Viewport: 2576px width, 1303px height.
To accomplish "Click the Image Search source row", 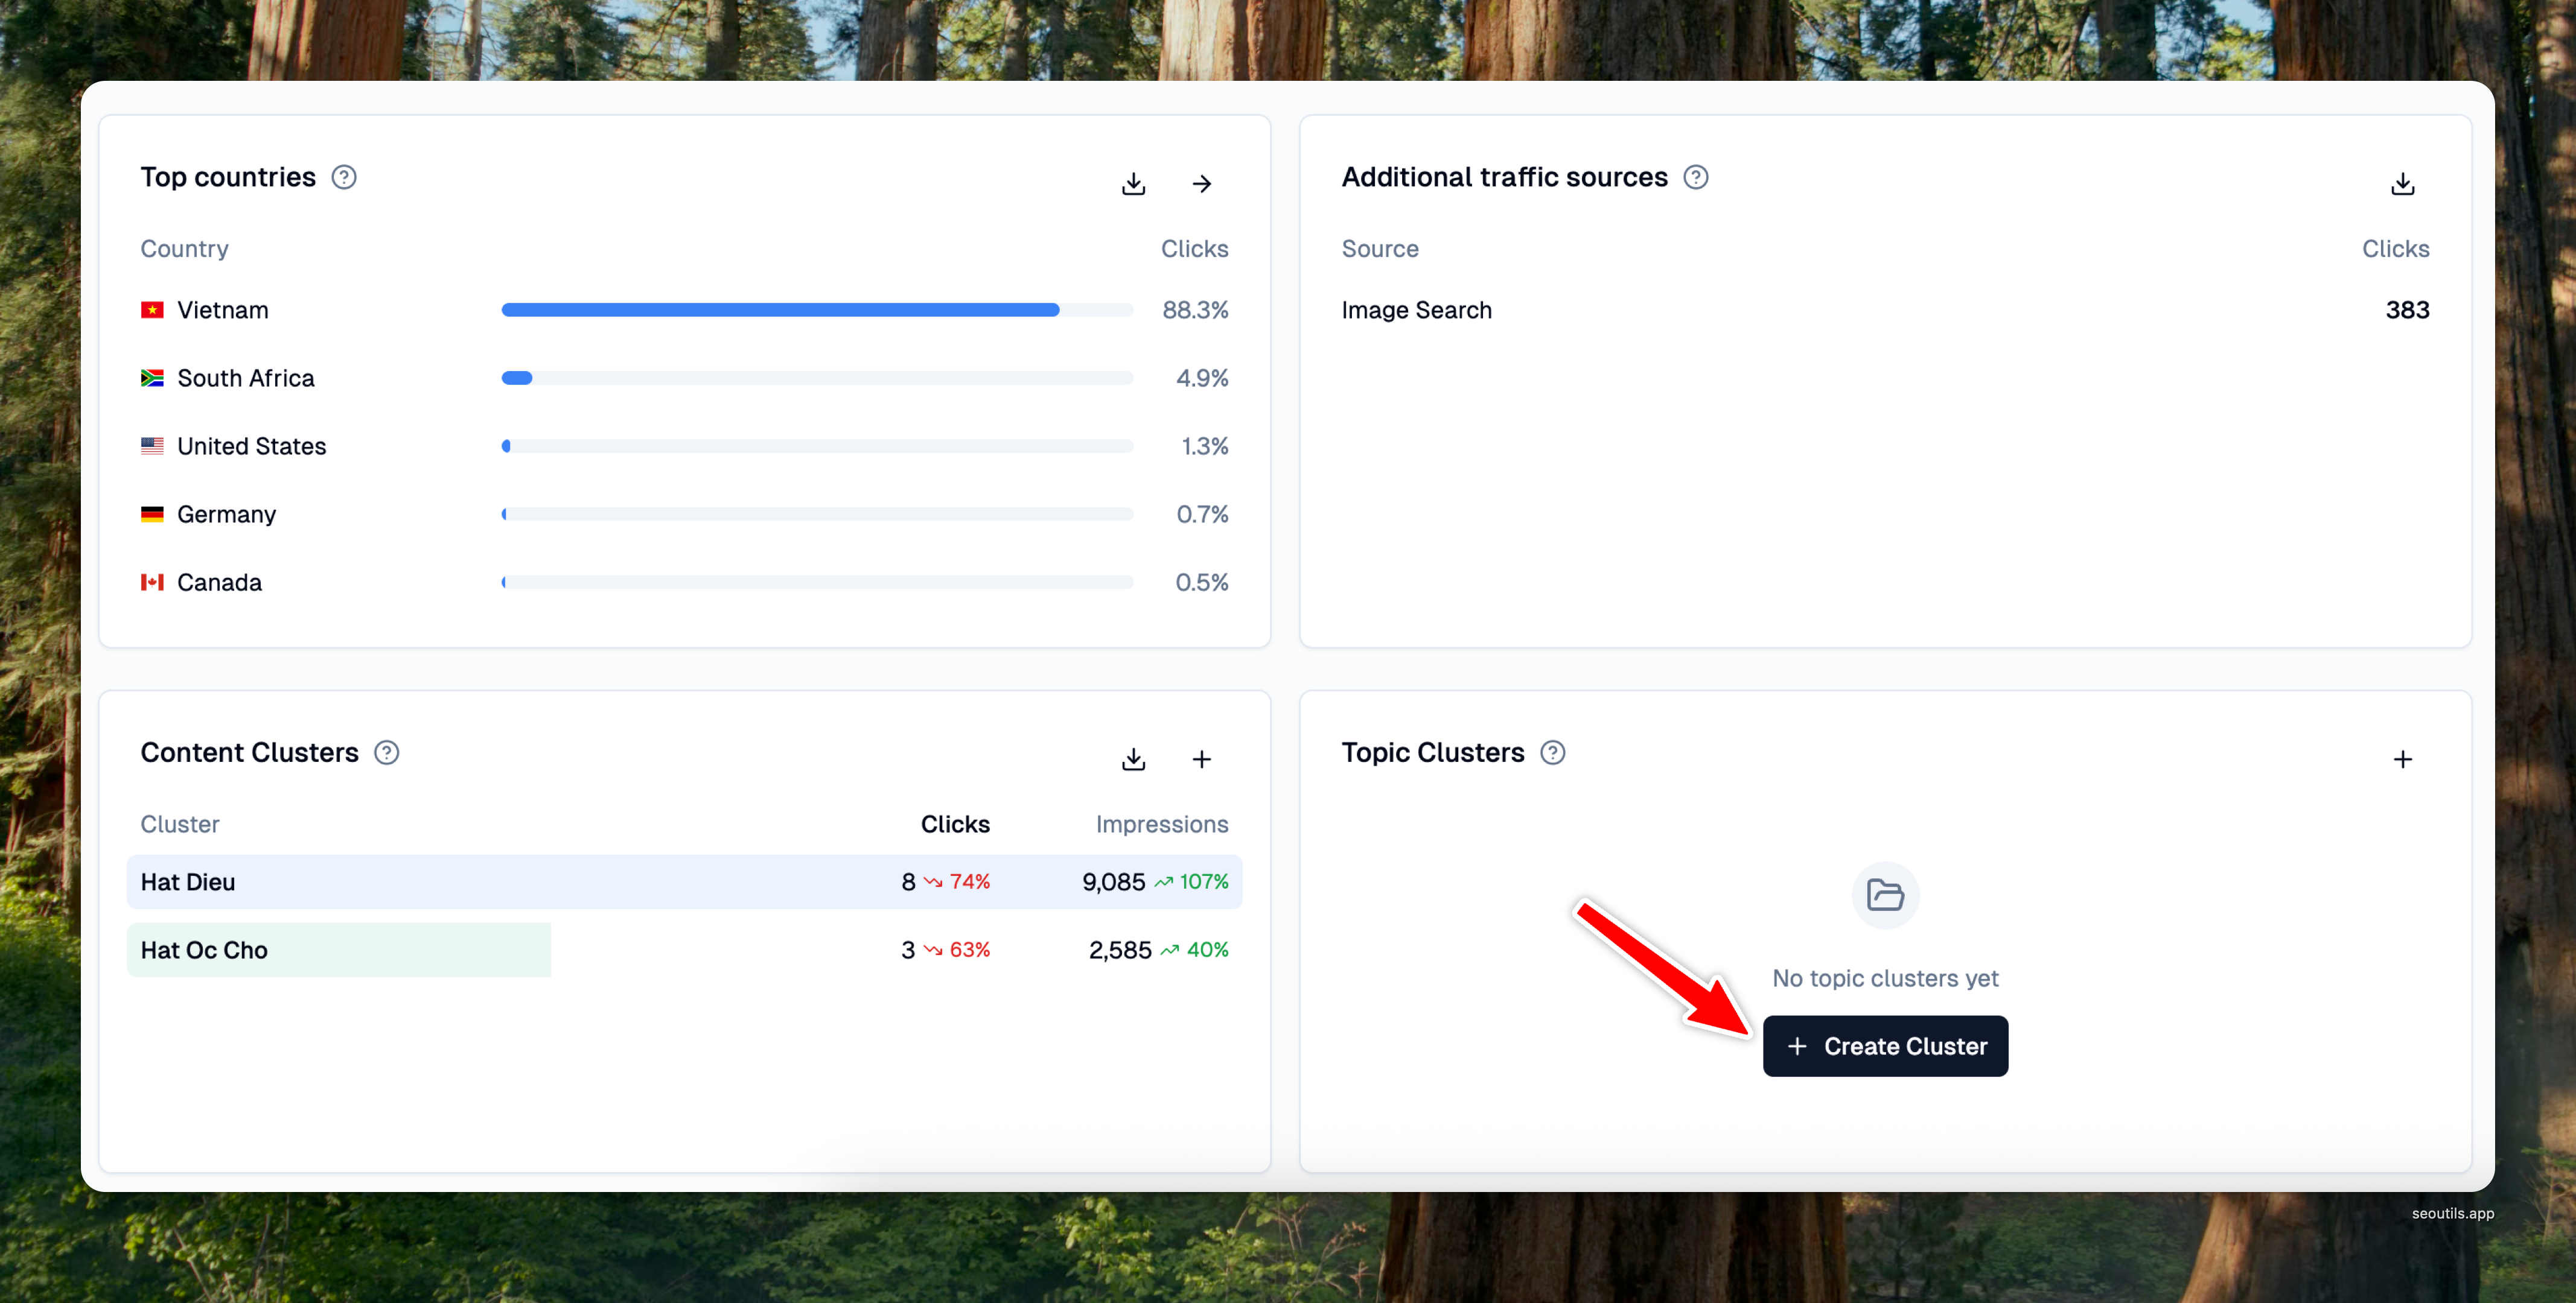I will tap(1416, 309).
